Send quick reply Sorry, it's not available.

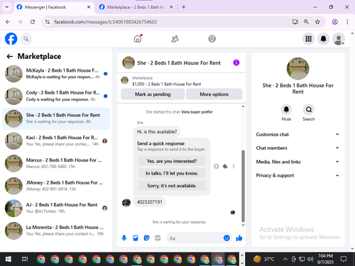click(172, 186)
